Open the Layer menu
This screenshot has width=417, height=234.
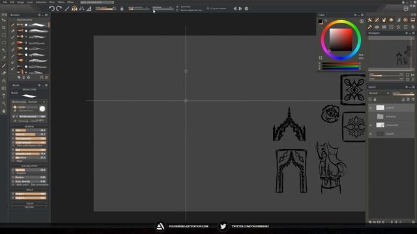30,2
